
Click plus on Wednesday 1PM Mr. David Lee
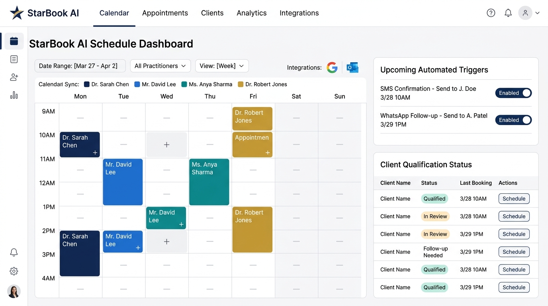point(181,224)
